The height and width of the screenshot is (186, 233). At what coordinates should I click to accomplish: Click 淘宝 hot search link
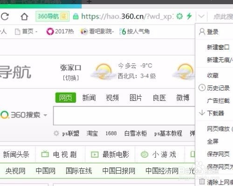92,133
